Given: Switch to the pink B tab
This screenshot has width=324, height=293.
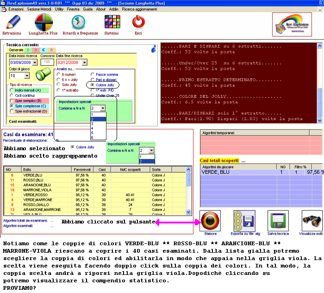Looking at the screenshot, I should [36, 50].
